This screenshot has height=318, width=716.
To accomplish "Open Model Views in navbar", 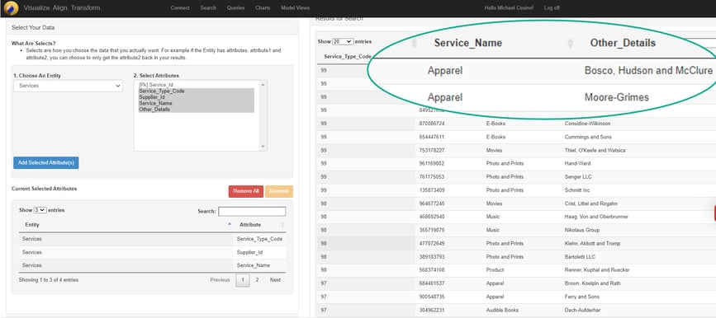I will [x=295, y=7].
